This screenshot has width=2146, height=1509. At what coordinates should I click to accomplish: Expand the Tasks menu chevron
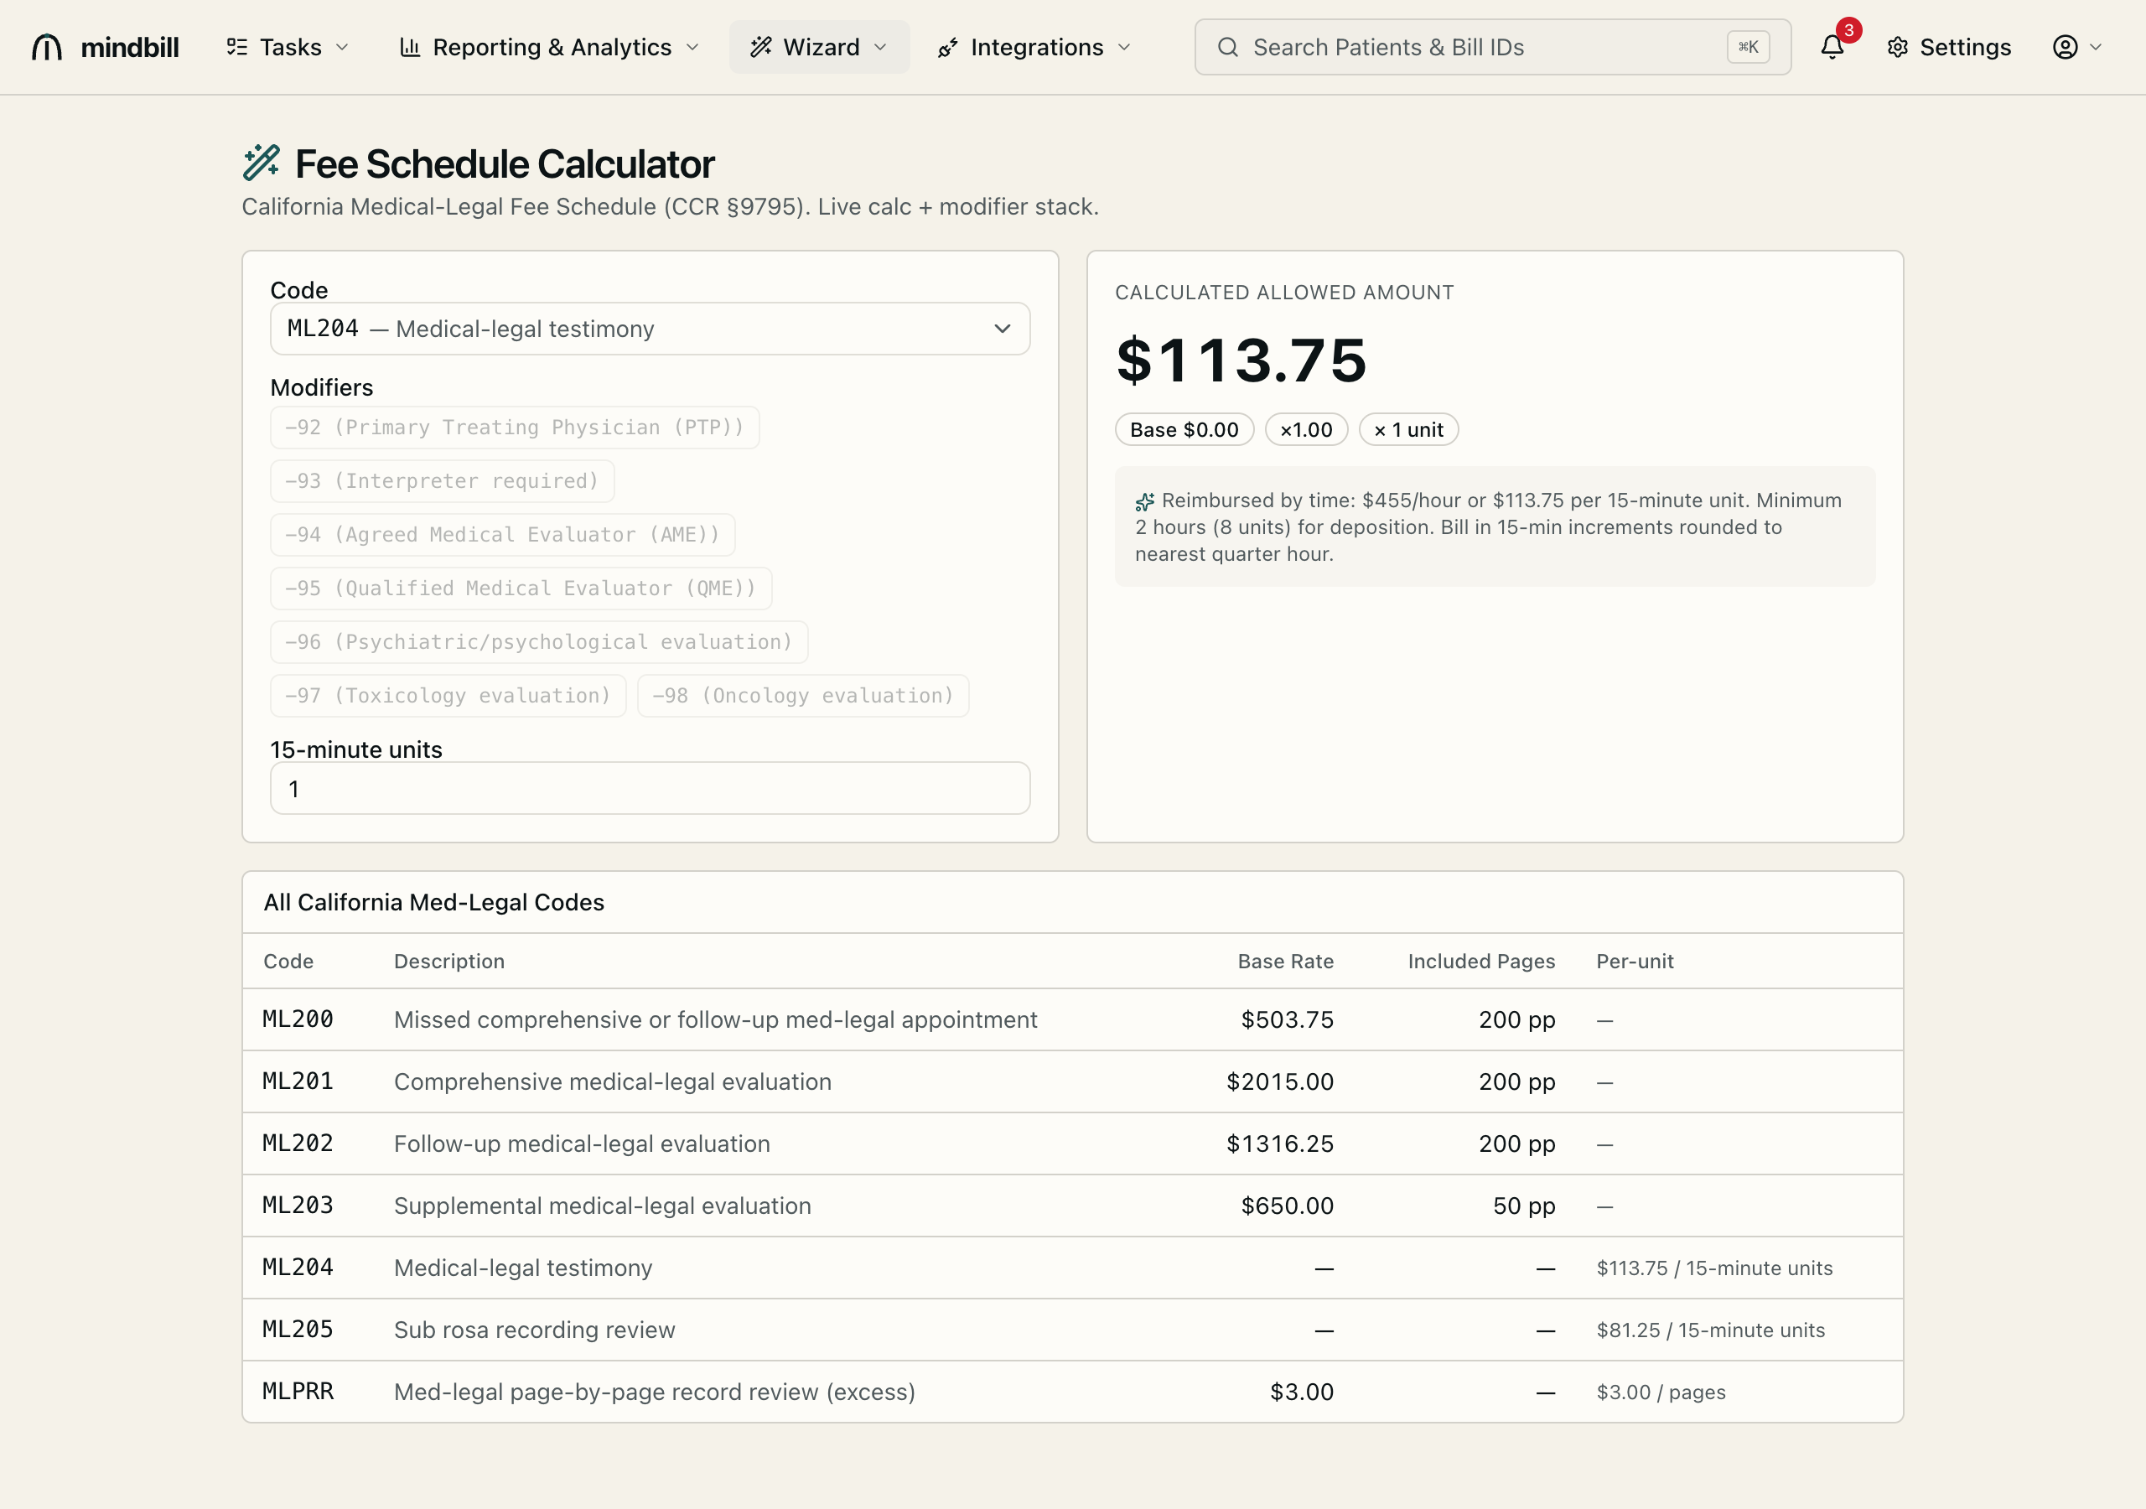click(x=342, y=47)
